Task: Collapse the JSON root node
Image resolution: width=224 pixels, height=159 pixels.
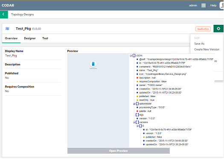Action: point(131,56)
